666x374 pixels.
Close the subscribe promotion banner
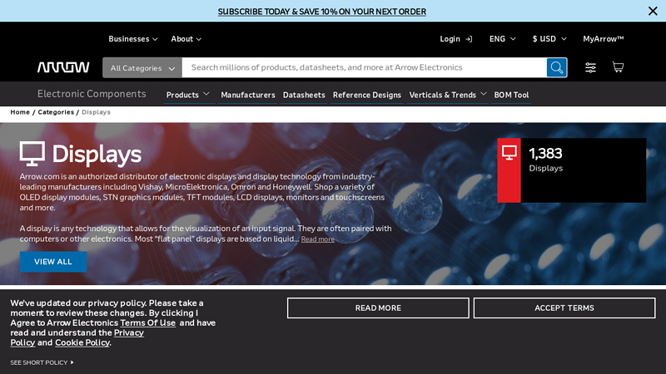[653, 11]
